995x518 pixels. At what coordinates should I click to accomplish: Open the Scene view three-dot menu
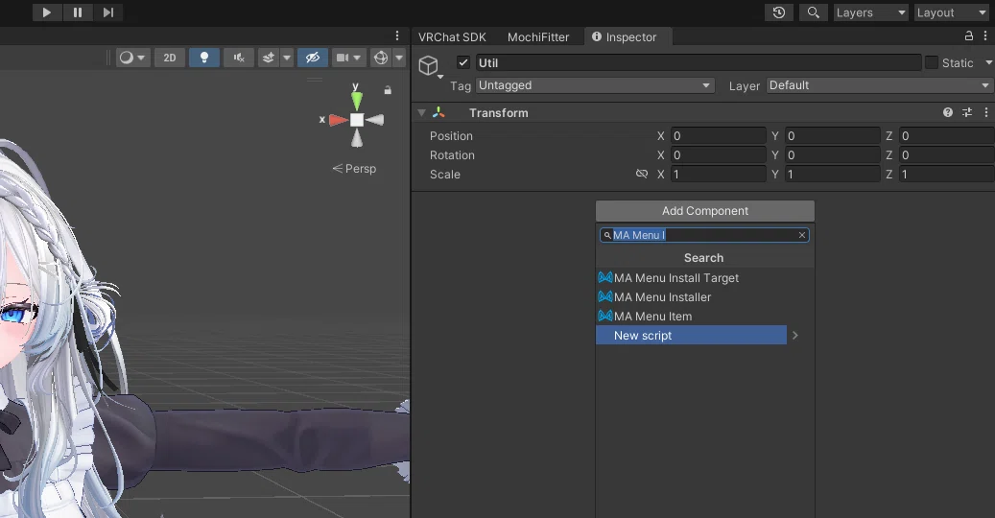coord(397,35)
